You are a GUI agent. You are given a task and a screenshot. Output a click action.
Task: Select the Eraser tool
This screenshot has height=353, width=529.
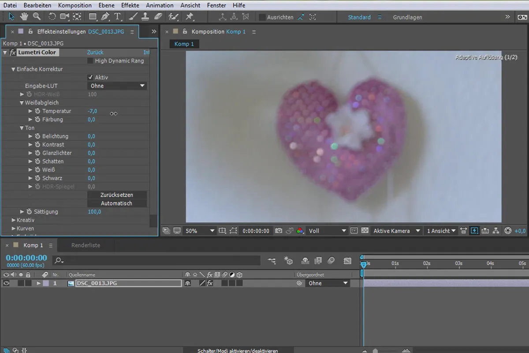click(159, 17)
